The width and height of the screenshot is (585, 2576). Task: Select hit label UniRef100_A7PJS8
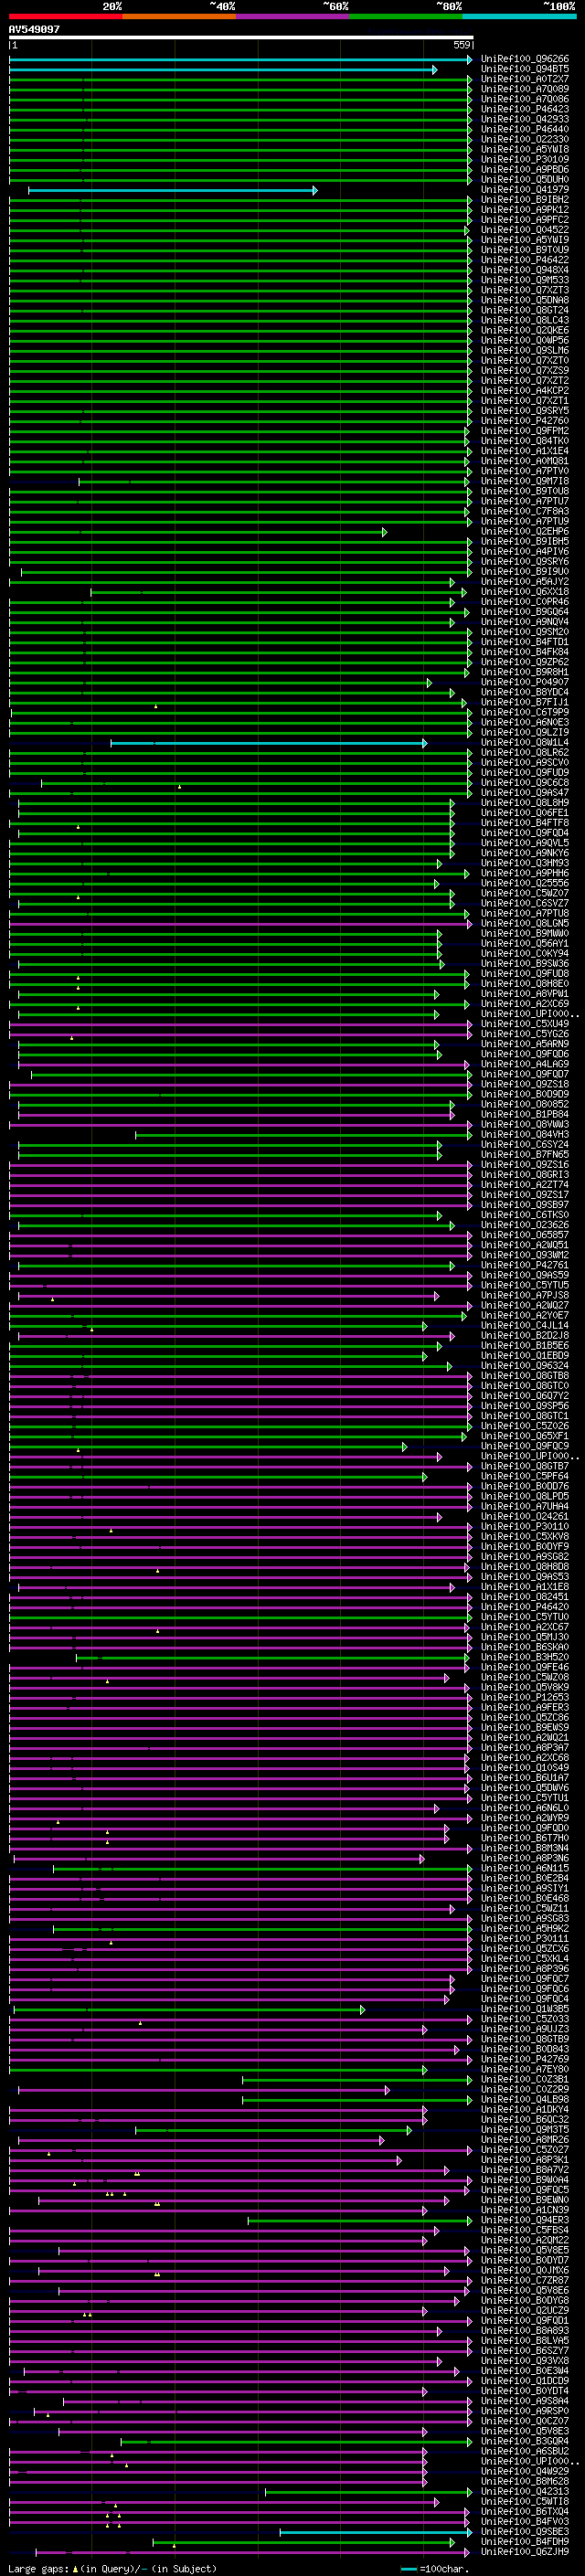pos(524,1295)
